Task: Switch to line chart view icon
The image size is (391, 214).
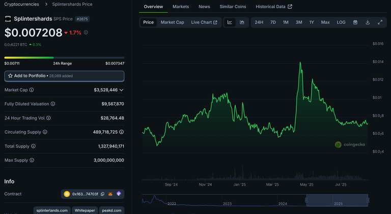Action: [230, 22]
